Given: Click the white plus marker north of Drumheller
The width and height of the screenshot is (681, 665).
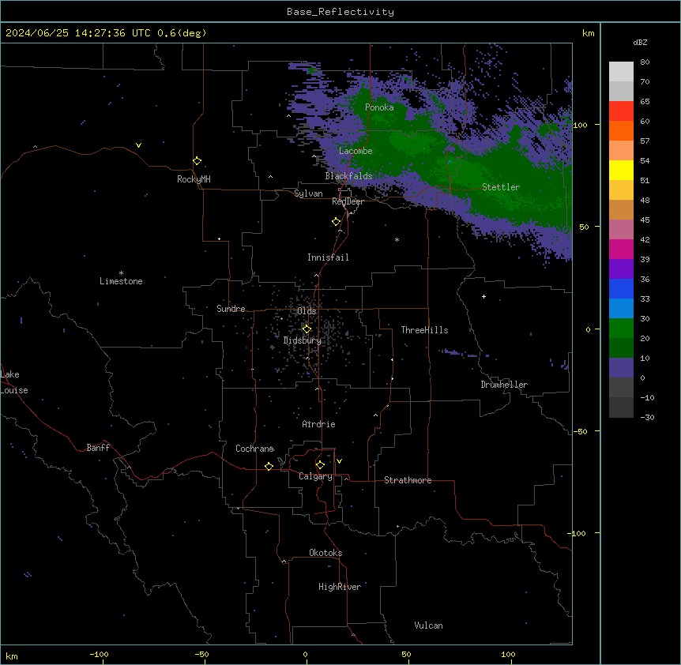Looking at the screenshot, I should (x=483, y=296).
